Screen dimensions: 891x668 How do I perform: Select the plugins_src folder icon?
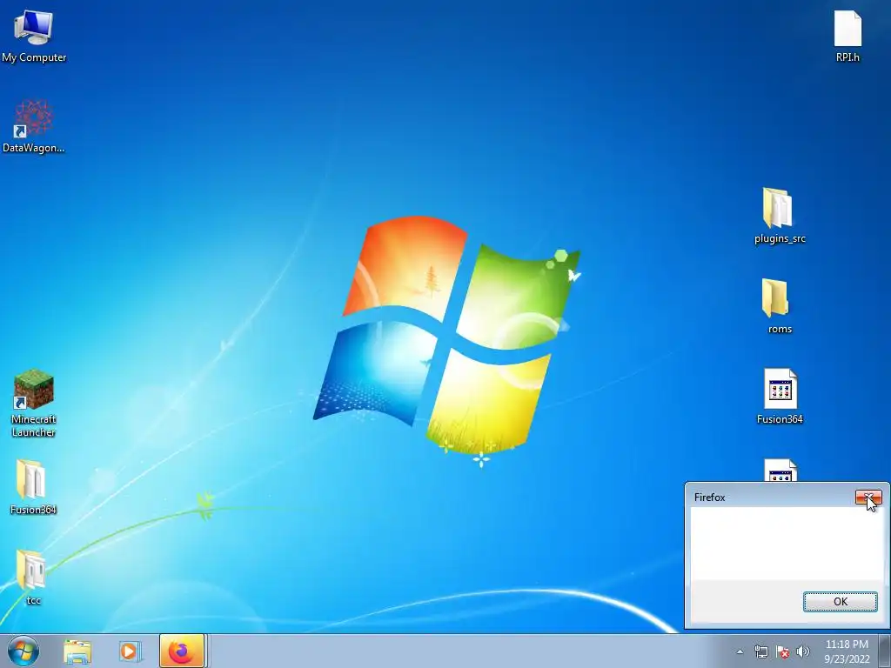pyautogui.click(x=780, y=216)
